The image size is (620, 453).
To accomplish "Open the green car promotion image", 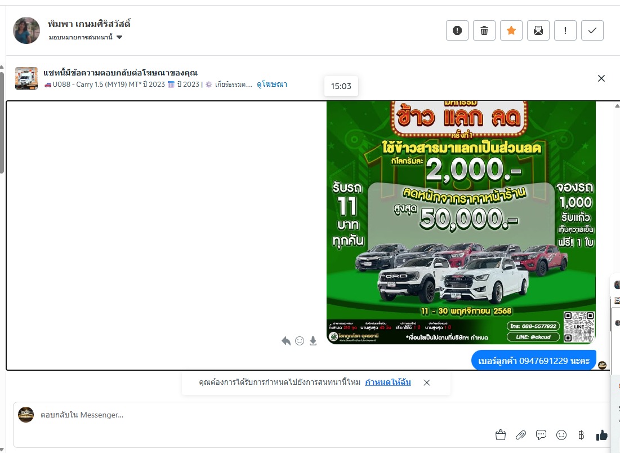I will point(461,223).
